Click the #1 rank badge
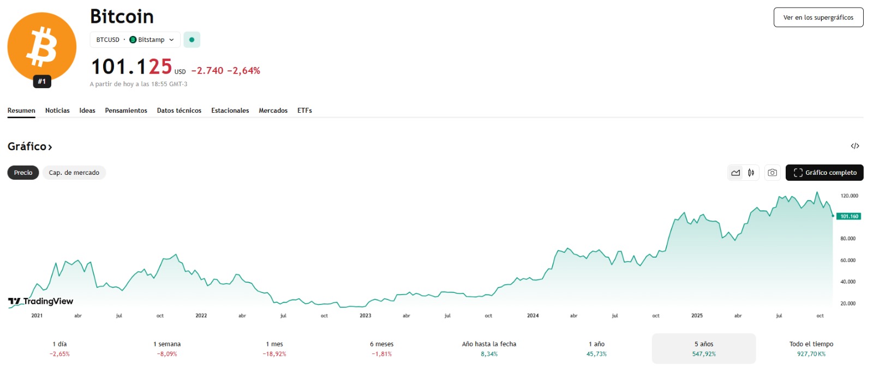Image resolution: width=873 pixels, height=391 pixels. [42, 82]
